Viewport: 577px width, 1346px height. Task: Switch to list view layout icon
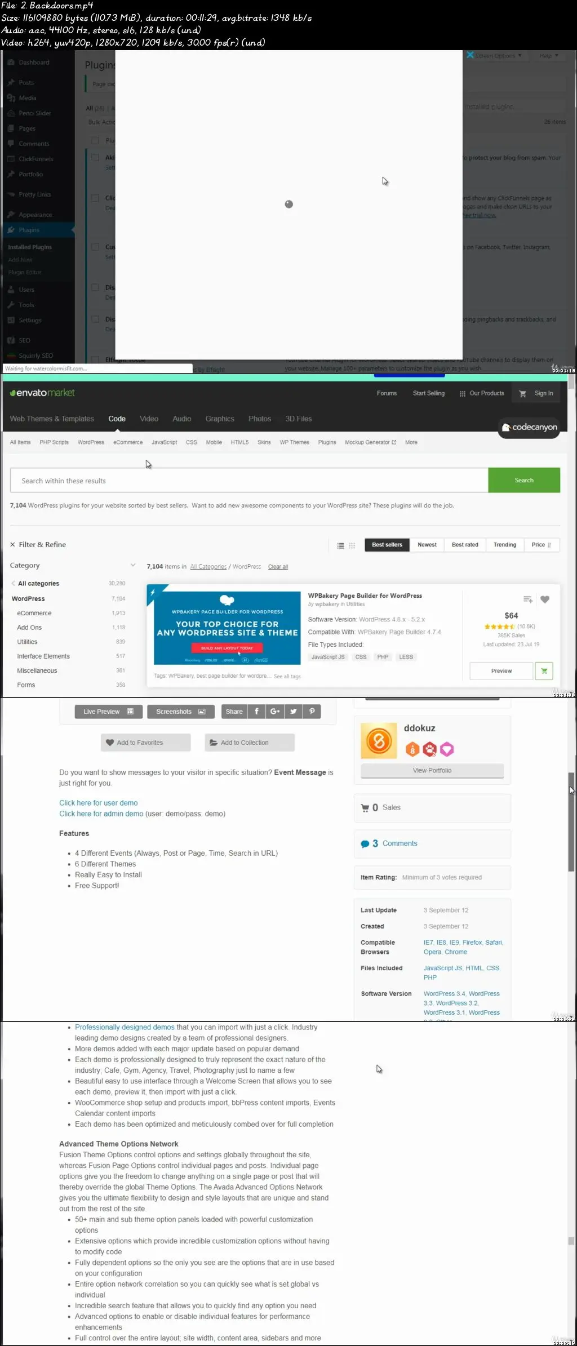[340, 545]
